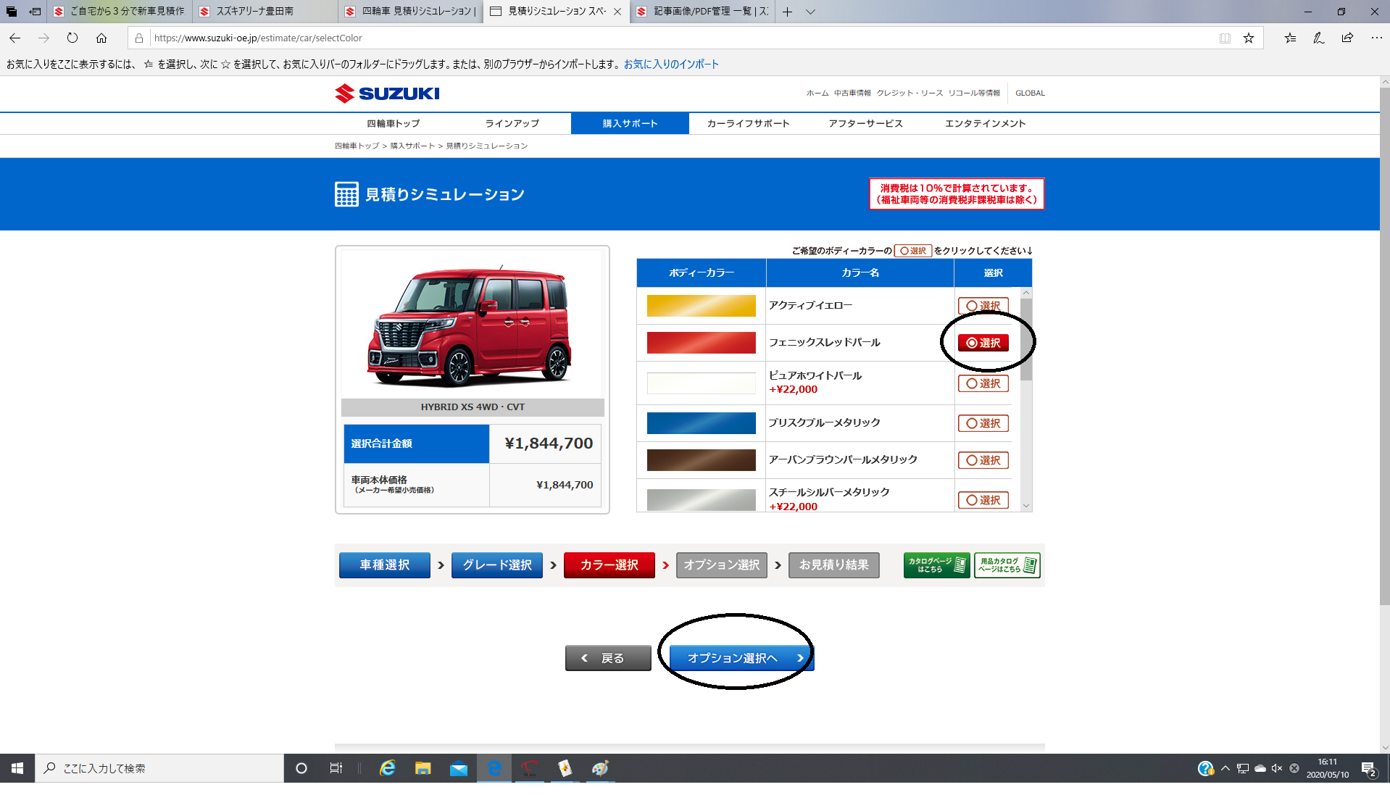Click the Windows taskbar search box
1390x795 pixels.
(159, 768)
